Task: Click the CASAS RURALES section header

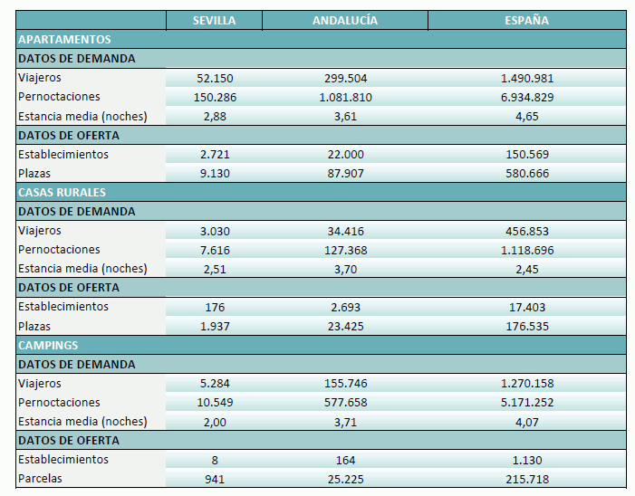Action: coord(63,192)
